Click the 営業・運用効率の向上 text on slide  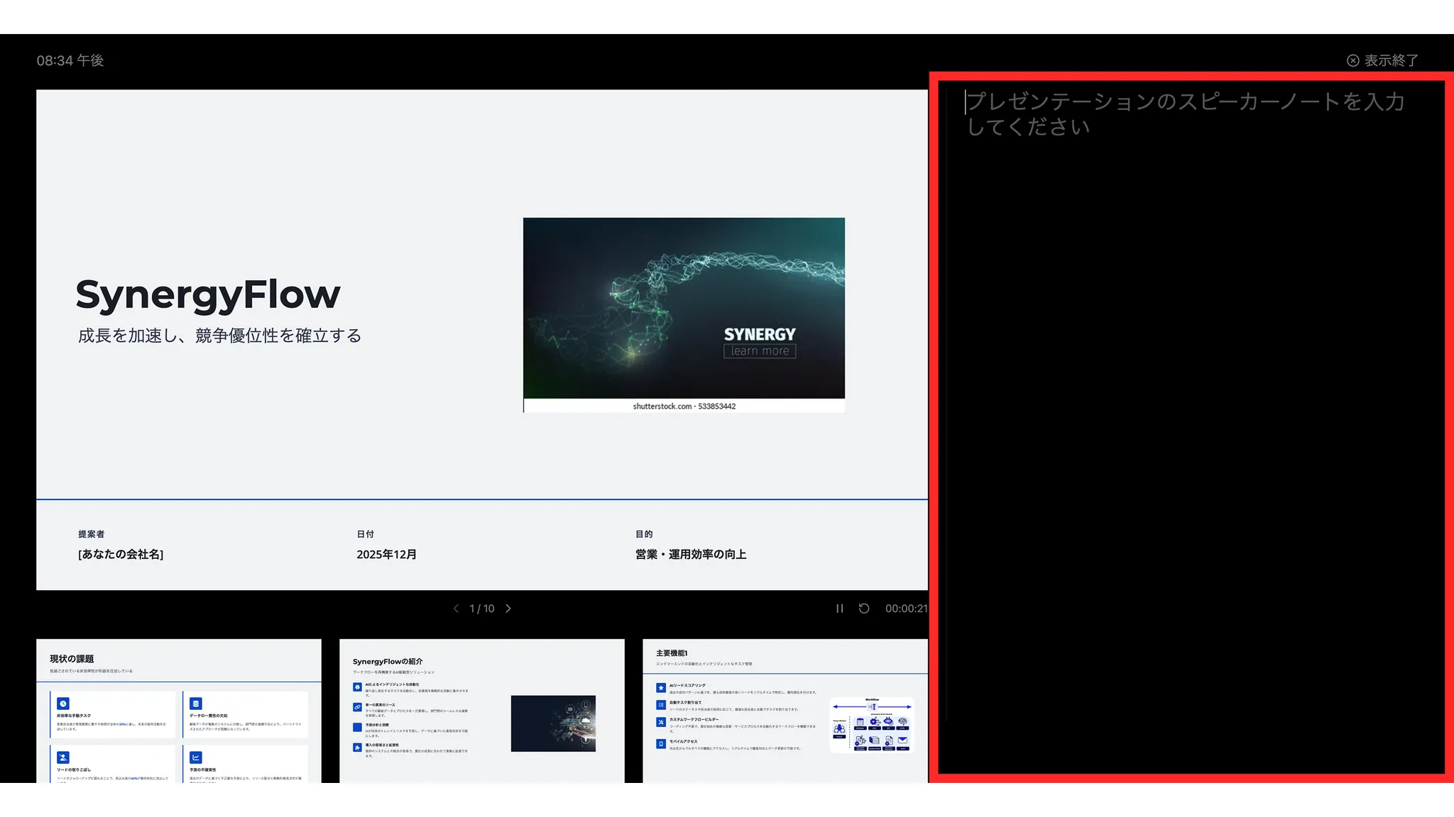click(690, 555)
